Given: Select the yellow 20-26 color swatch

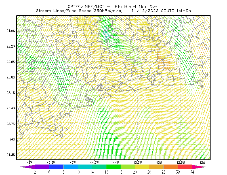Looking at the screenshot, I should coord(142,167).
